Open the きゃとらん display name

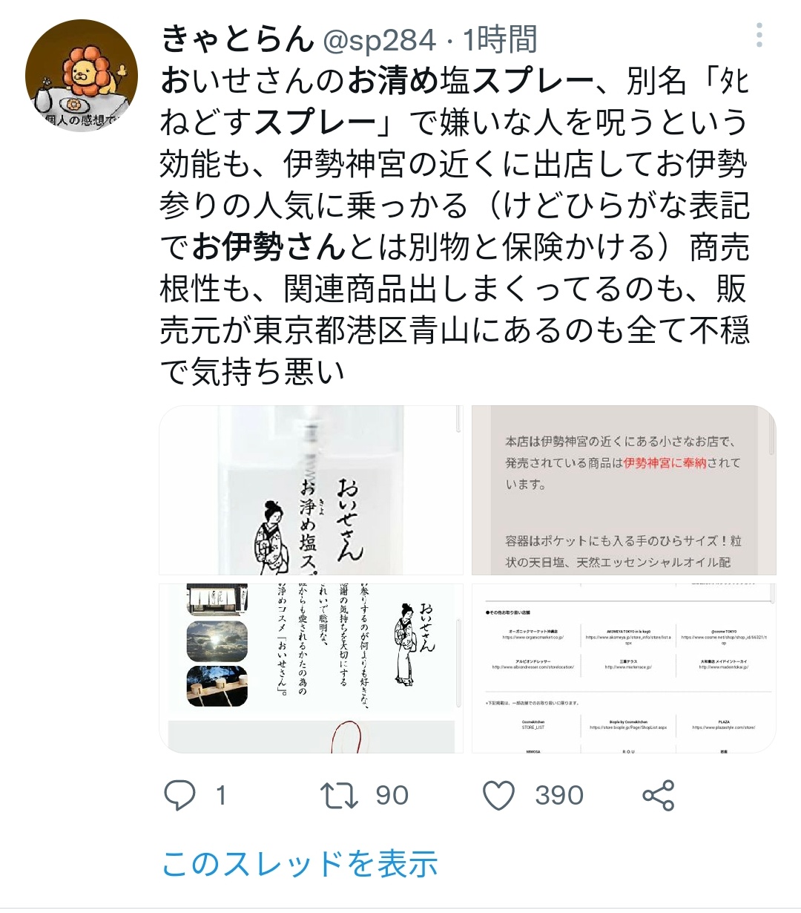click(x=237, y=39)
